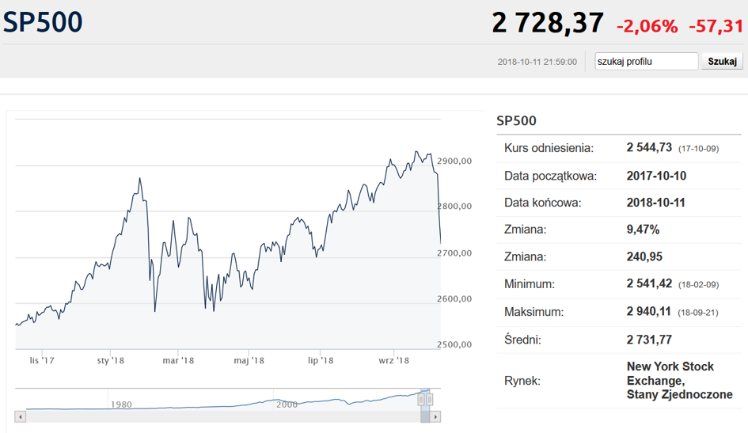The height and width of the screenshot is (433, 748).
Task: Focus the "szukaj profilu" search field
Action: [x=646, y=62]
